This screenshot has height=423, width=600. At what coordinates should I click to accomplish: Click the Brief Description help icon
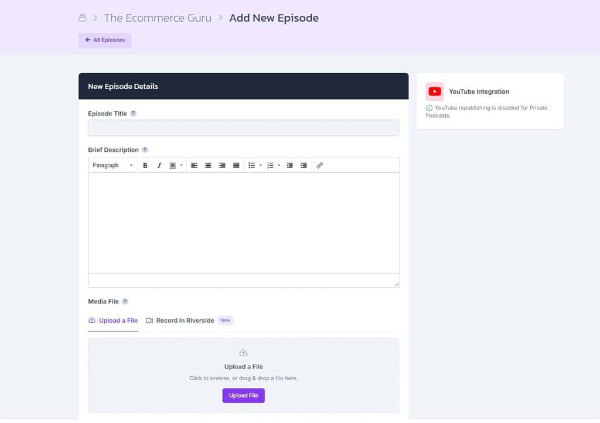[x=145, y=150]
